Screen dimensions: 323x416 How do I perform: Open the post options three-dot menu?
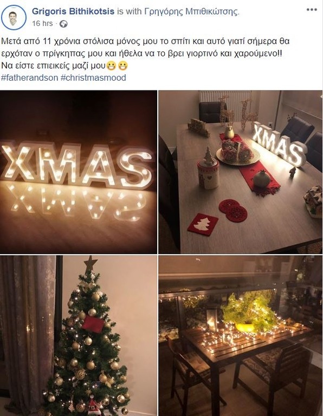click(312, 10)
